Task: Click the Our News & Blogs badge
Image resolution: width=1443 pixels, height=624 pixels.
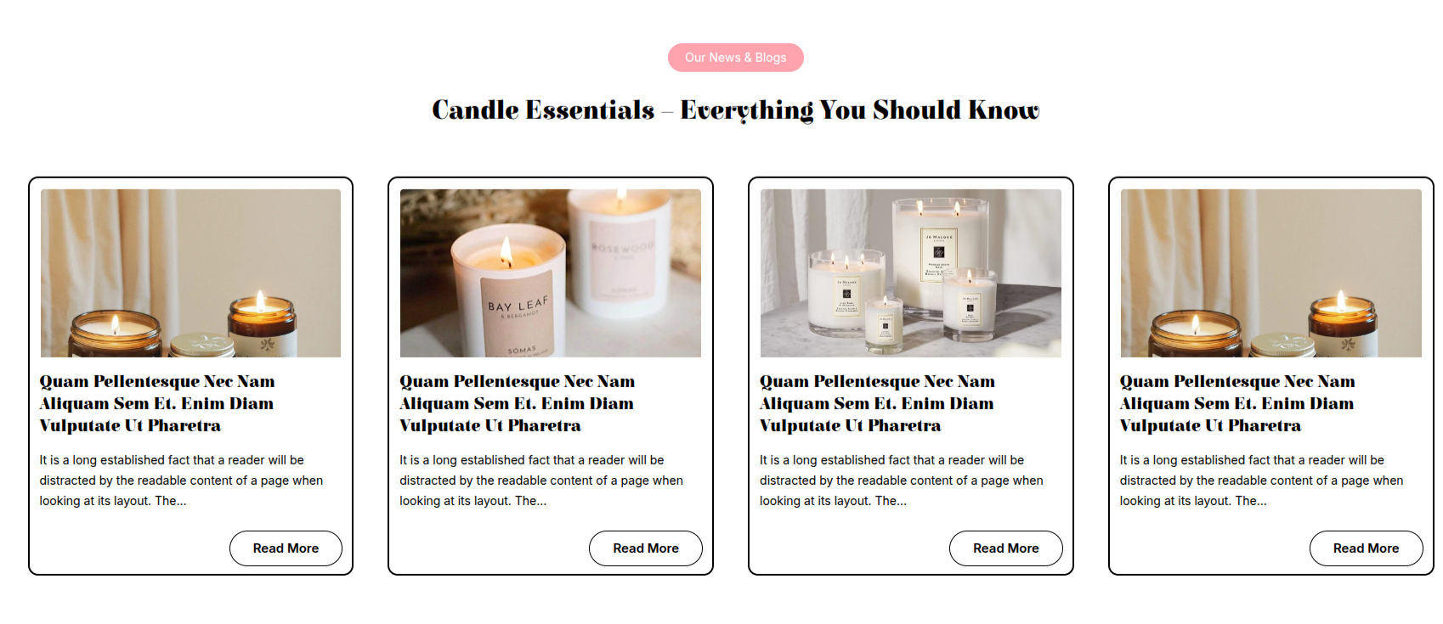Action: point(735,58)
